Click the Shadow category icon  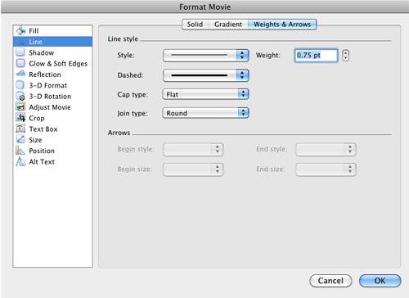pyautogui.click(x=20, y=52)
